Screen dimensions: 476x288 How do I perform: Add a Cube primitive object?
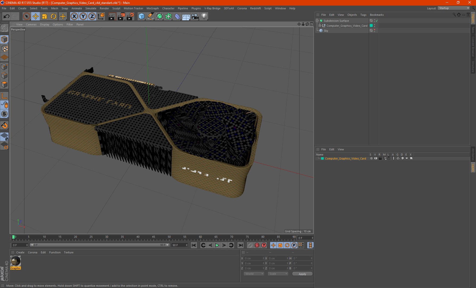pos(141,17)
